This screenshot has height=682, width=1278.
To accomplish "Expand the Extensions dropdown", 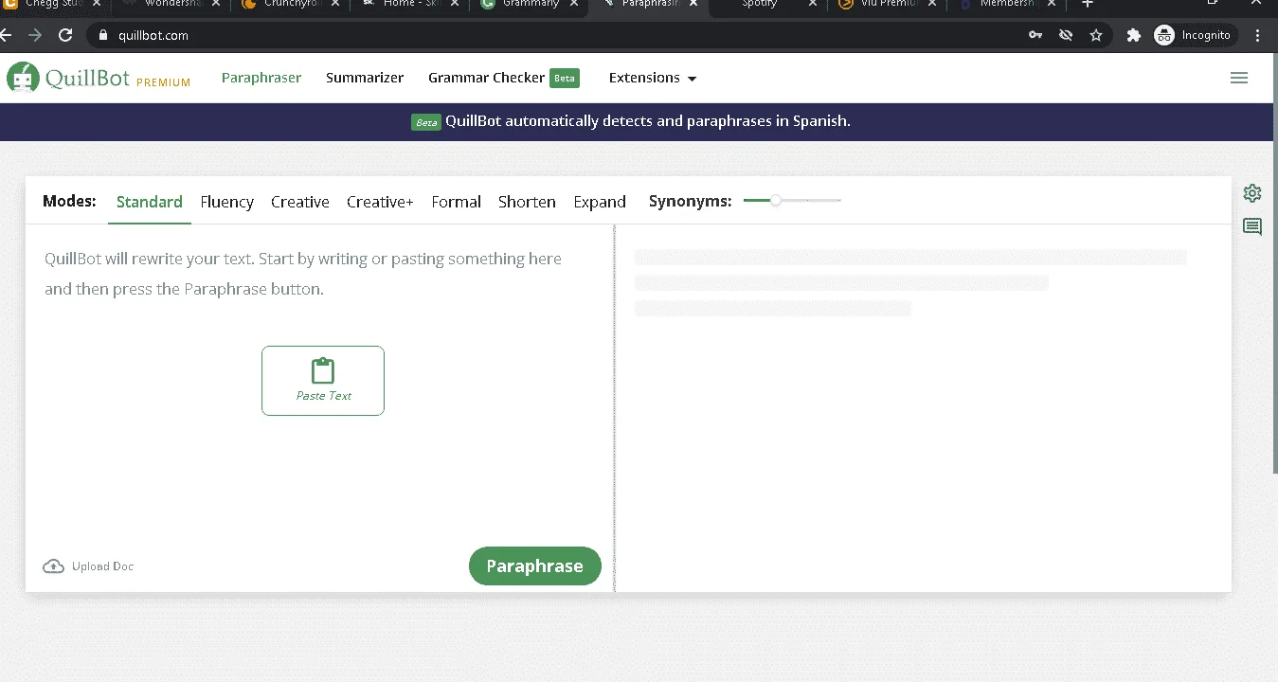I will tap(653, 78).
